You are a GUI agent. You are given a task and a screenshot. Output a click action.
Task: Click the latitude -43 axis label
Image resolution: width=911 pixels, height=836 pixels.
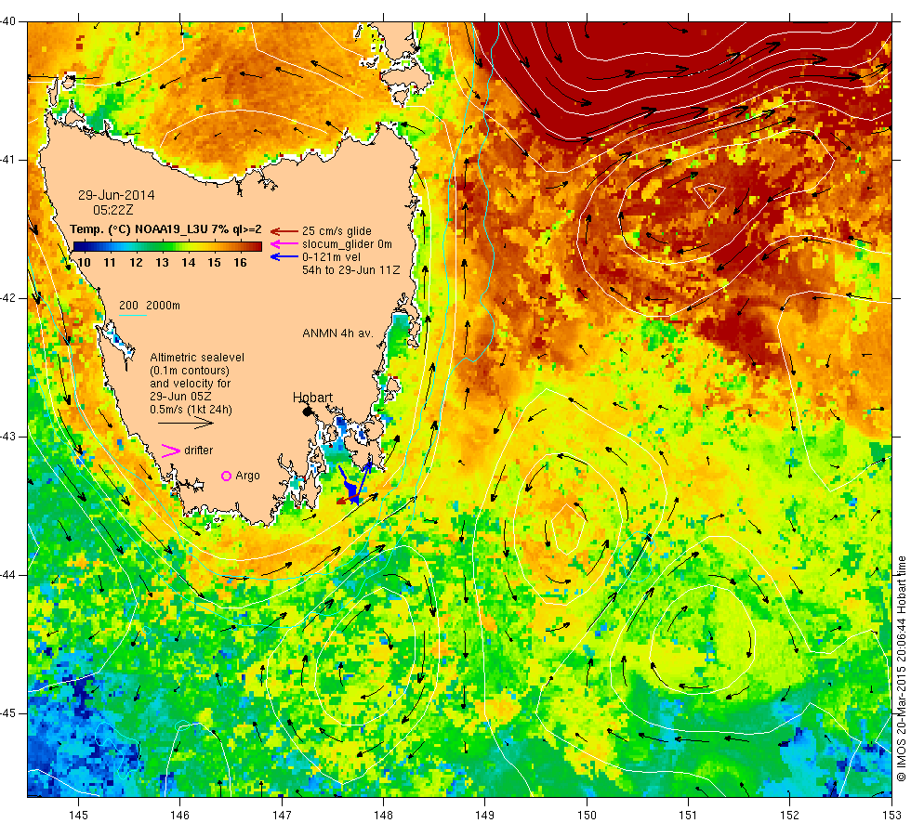click(8, 437)
